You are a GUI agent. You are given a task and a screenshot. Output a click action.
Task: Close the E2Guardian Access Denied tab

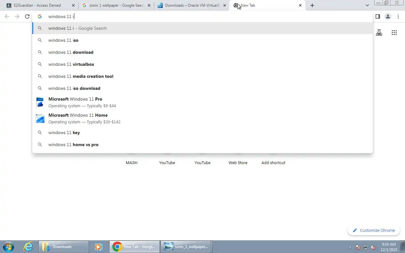pos(73,5)
